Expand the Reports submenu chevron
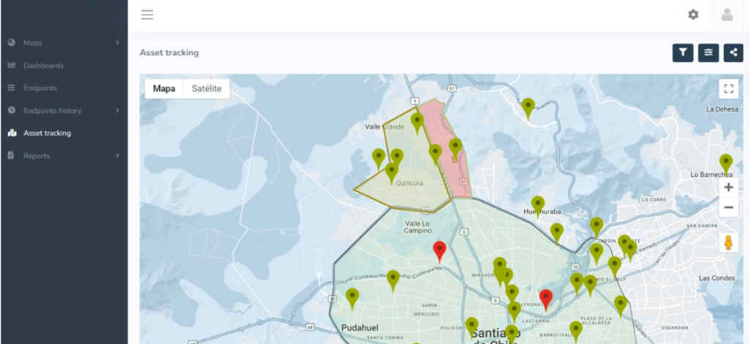The image size is (749, 344). point(117,156)
